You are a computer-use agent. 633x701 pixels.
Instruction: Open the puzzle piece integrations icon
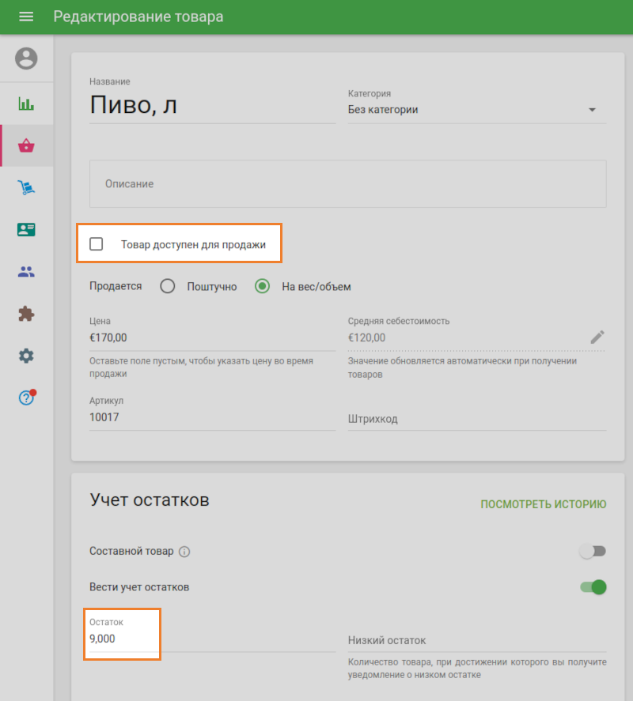(26, 314)
